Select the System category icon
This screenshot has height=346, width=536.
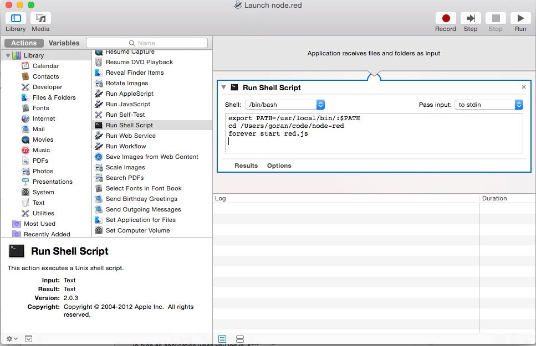pos(25,192)
